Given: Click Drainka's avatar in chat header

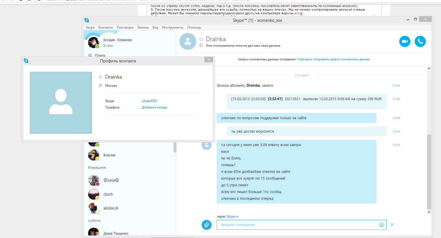Looking at the screenshot, I should [x=188, y=41].
